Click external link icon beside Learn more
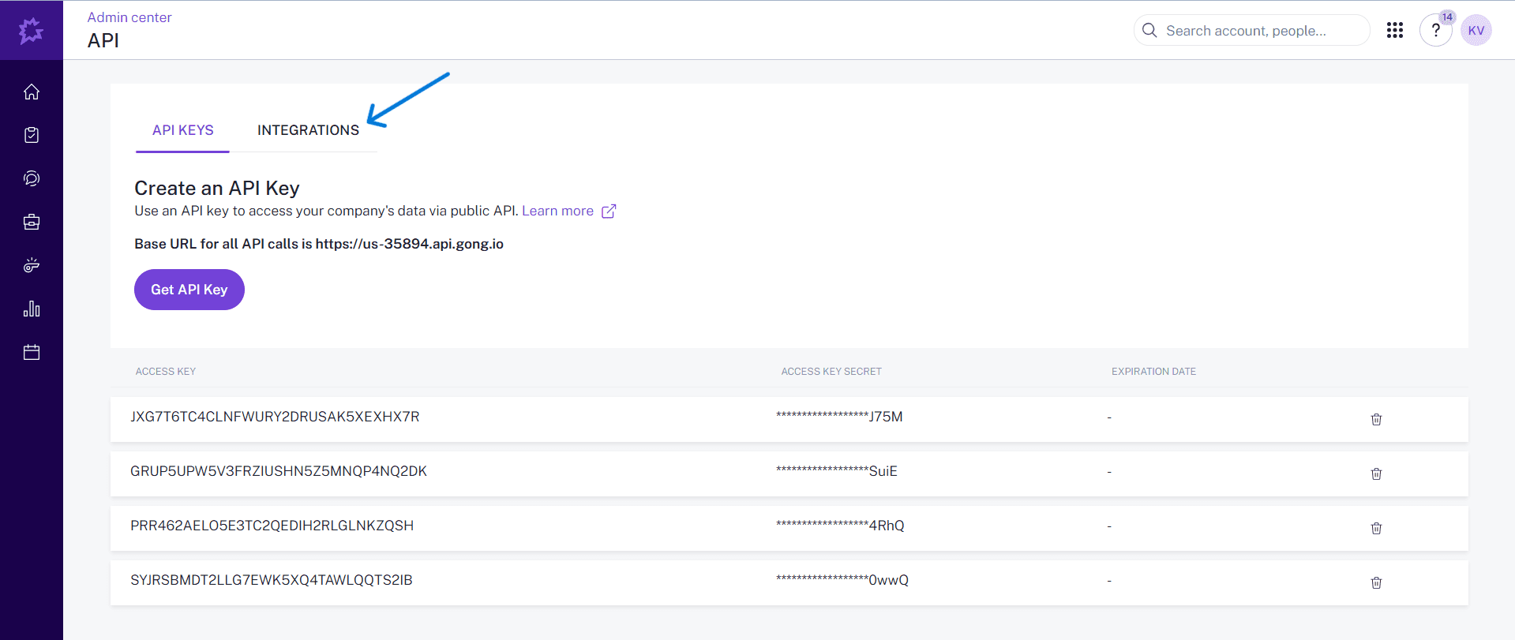The height and width of the screenshot is (640, 1515). pos(609,211)
